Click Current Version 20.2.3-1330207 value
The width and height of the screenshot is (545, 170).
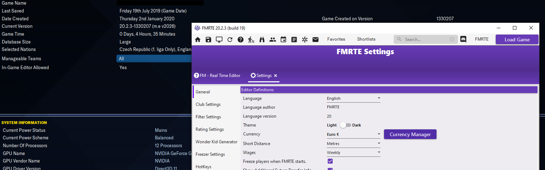pyautogui.click(x=147, y=26)
